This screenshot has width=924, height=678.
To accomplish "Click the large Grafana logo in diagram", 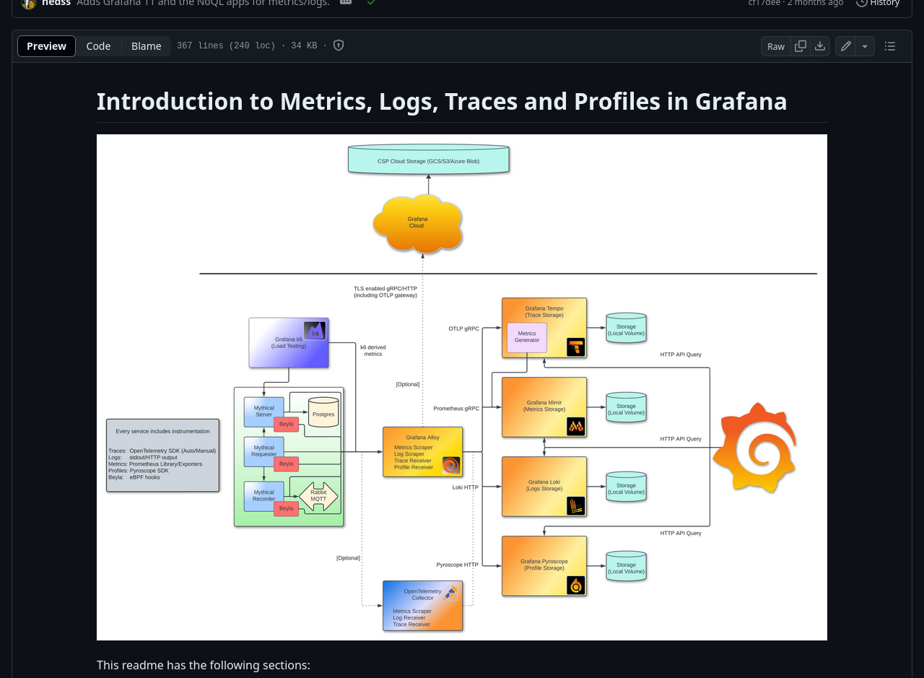I will coord(755,448).
